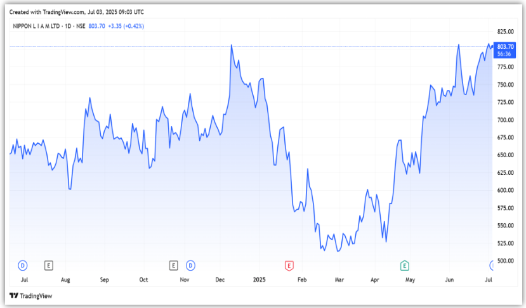
Task: Click the 500.00 level on price axis
Action: click(x=505, y=261)
